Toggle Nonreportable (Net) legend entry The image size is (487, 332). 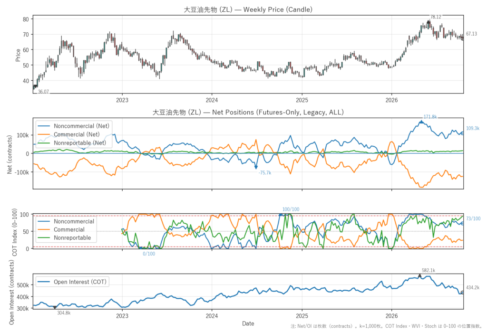[72, 143]
